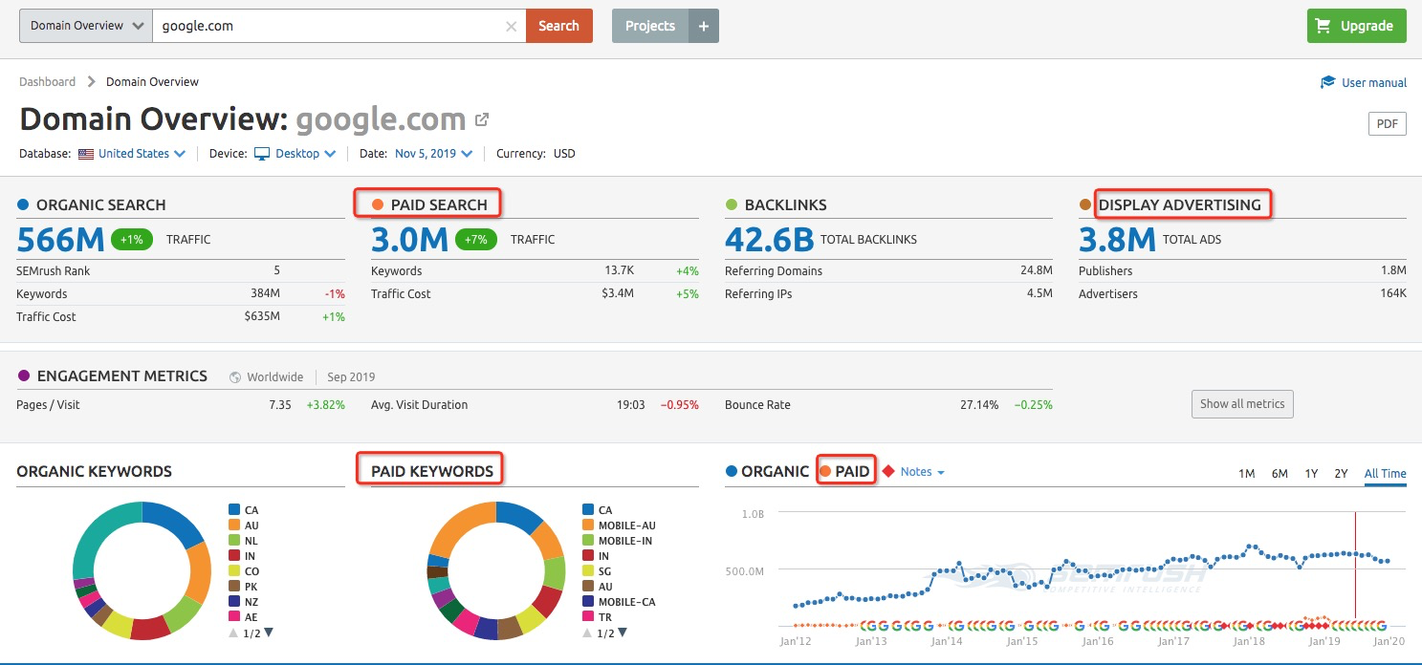
Task: Click the 27.14% bounce rate value
Action: (979, 405)
